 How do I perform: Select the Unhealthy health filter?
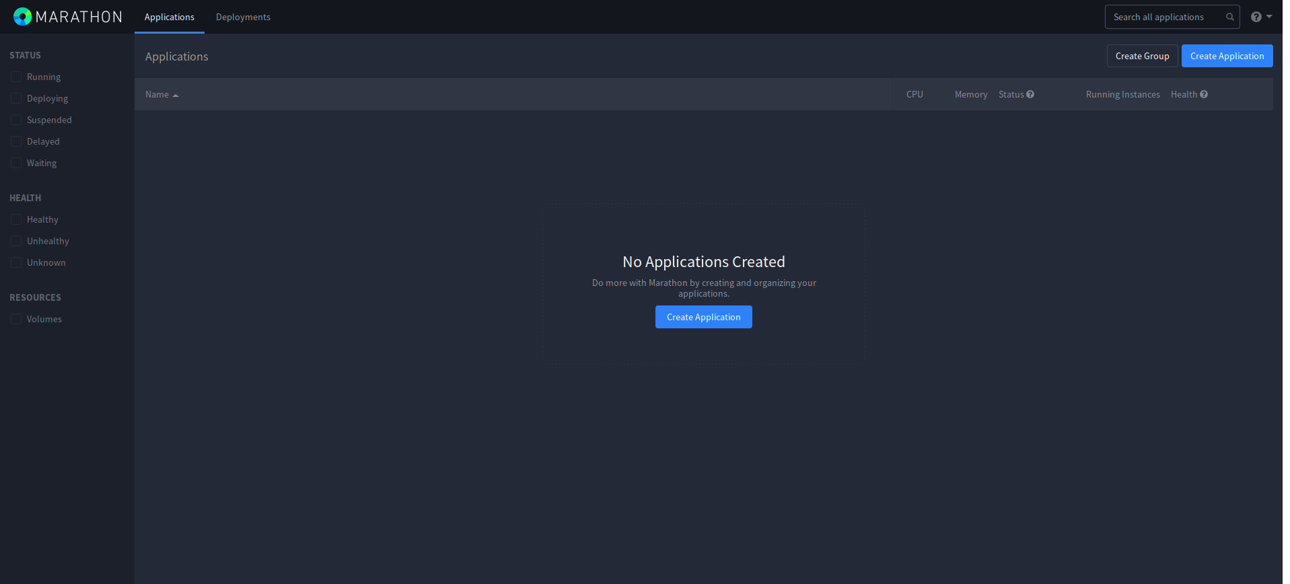coord(16,241)
